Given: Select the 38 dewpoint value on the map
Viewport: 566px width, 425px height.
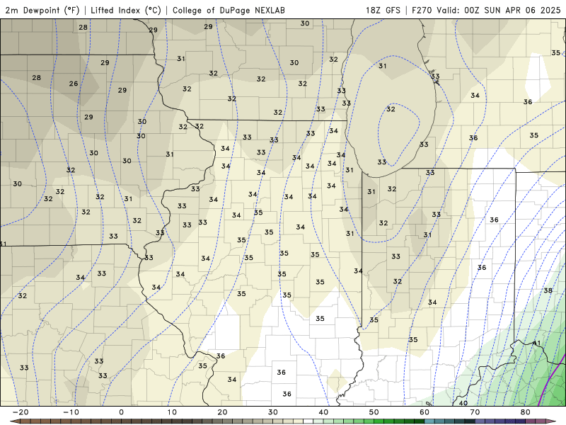Looking at the screenshot, I should point(548,290).
